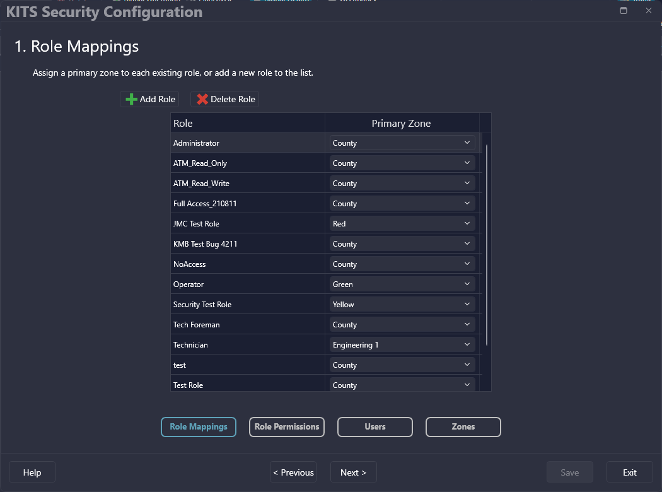Select the ATM_Read_Write role row
The image size is (662, 492).
(x=247, y=184)
